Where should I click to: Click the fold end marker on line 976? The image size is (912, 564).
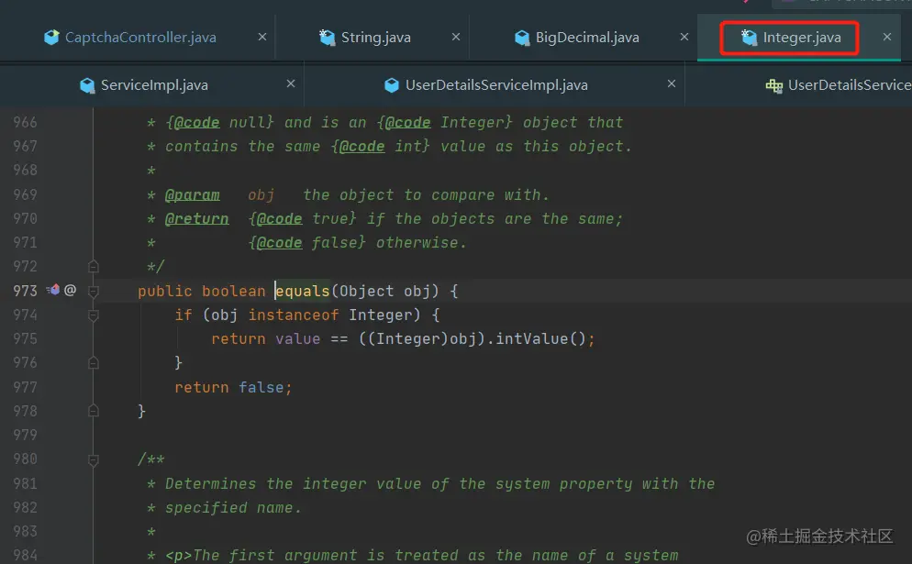(x=93, y=363)
